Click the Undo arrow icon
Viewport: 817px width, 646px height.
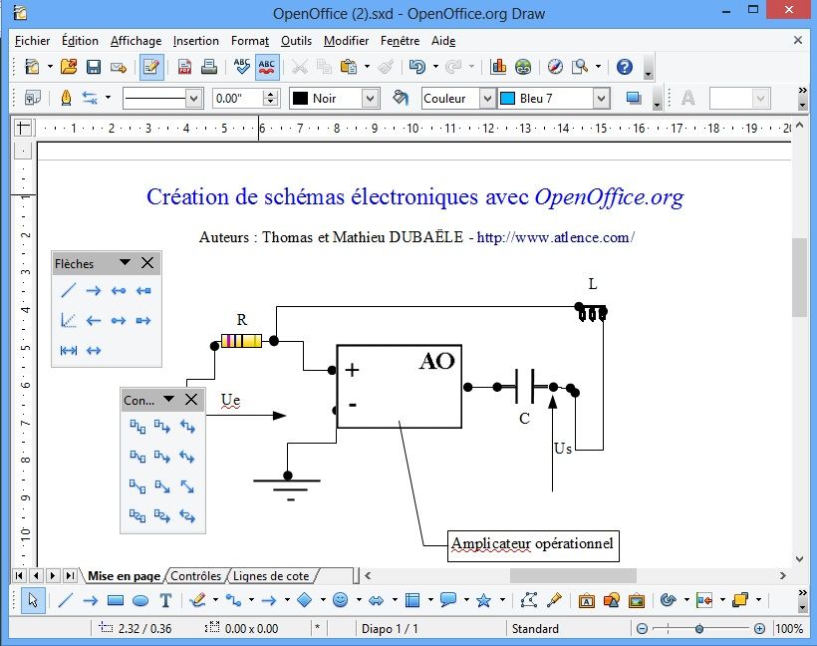pos(416,67)
